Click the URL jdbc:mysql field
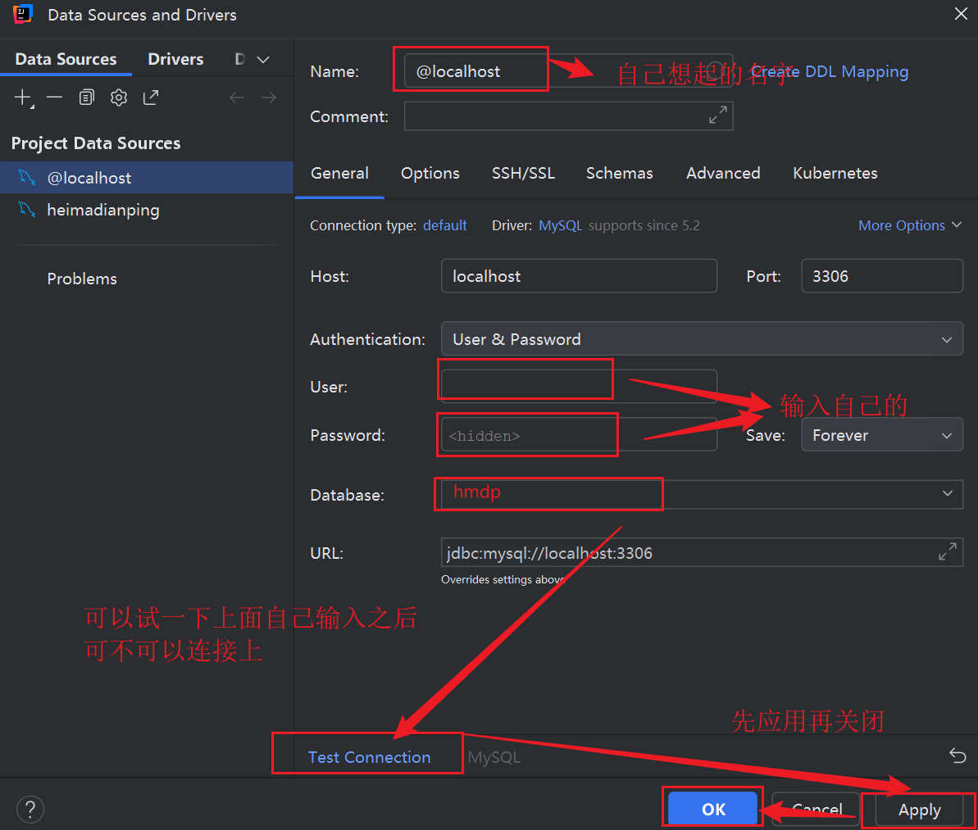The height and width of the screenshot is (830, 978). (702, 552)
